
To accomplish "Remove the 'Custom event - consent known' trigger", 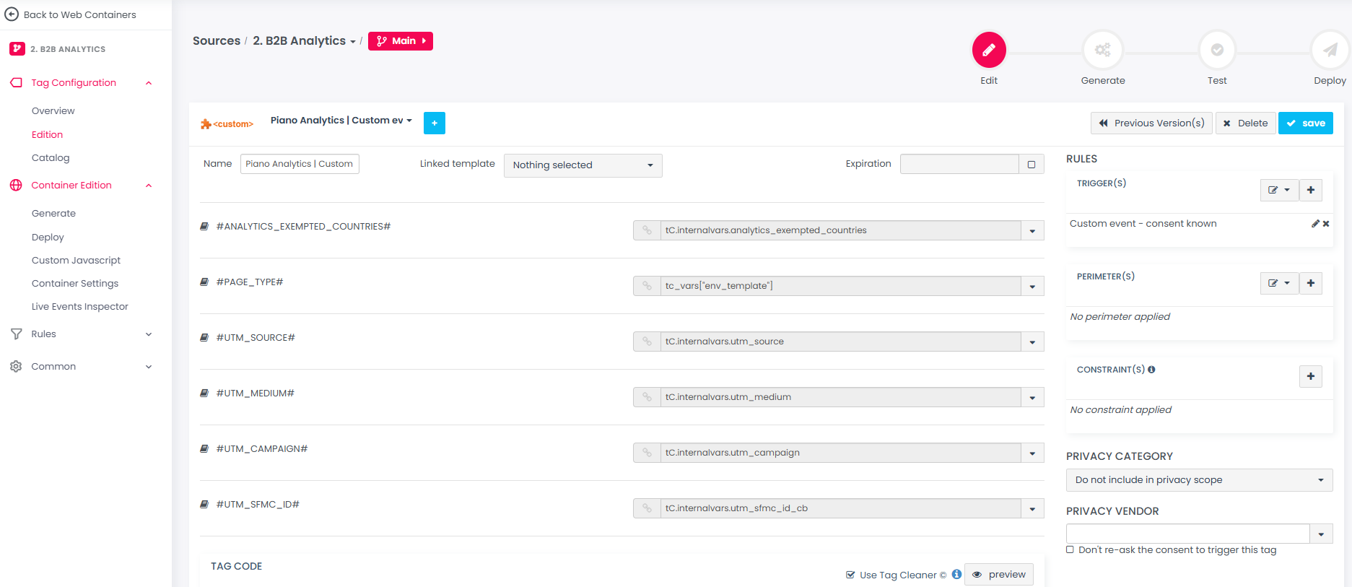I will pos(1326,224).
